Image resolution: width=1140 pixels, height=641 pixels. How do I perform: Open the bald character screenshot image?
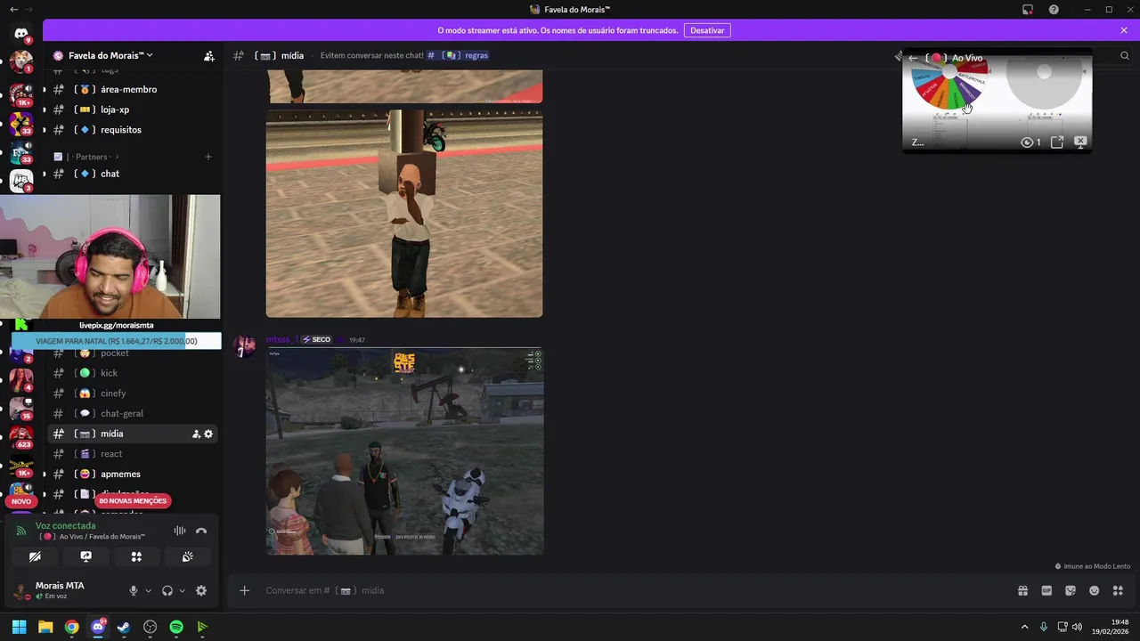(x=404, y=214)
